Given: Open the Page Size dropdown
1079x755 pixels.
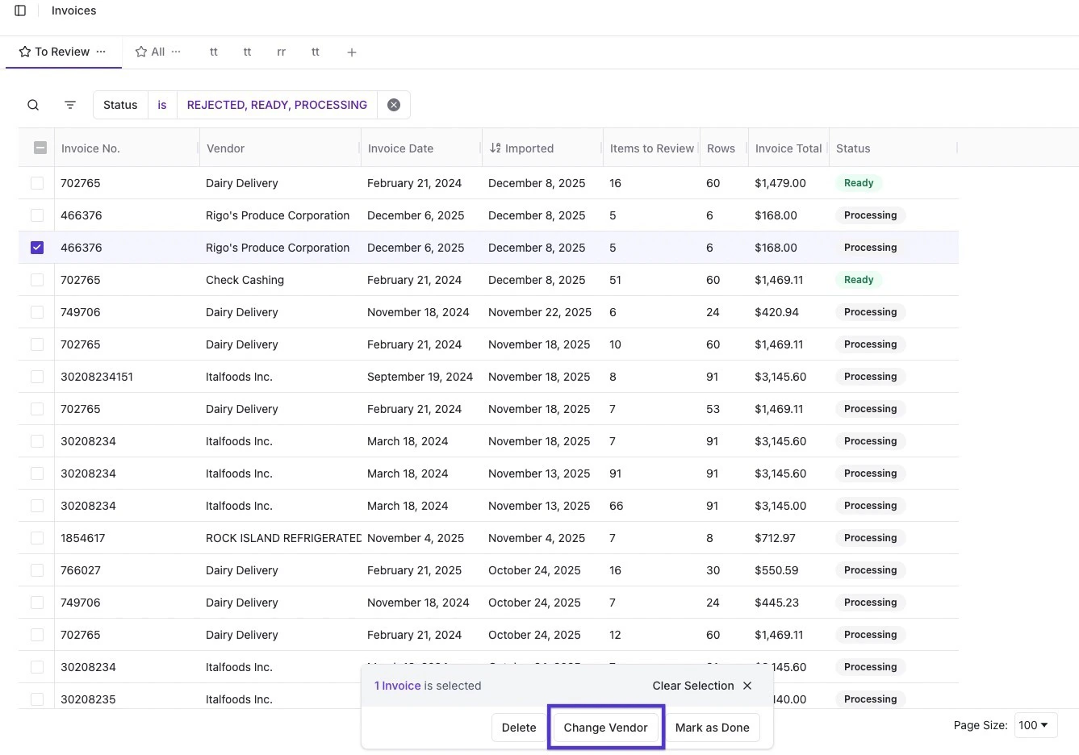Looking at the screenshot, I should [x=1033, y=725].
